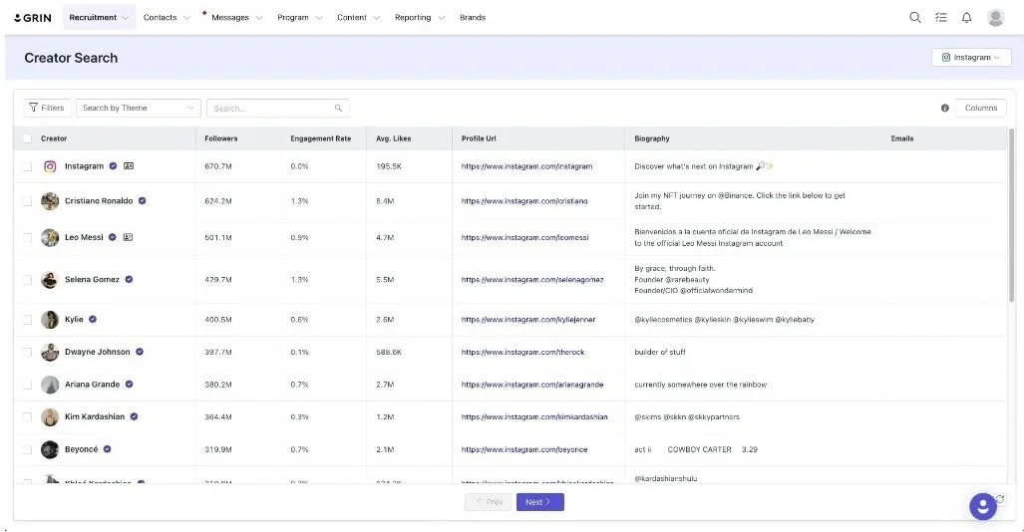The image size is (1024, 532).
Task: Select Cristiano Ronaldo's row checkbox
Action: [x=27, y=201]
